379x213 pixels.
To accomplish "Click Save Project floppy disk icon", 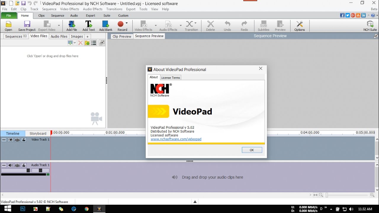I will click(27, 24).
